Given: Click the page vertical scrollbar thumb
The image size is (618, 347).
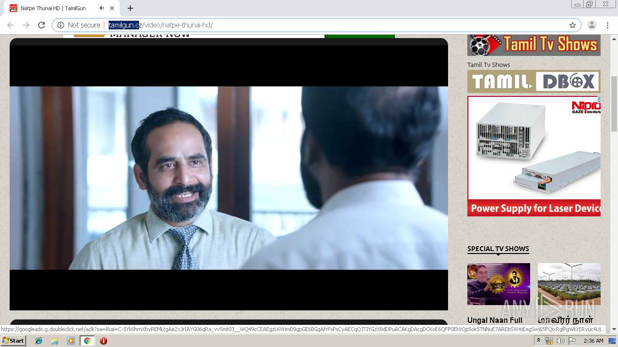Looking at the screenshot, I should (614, 104).
